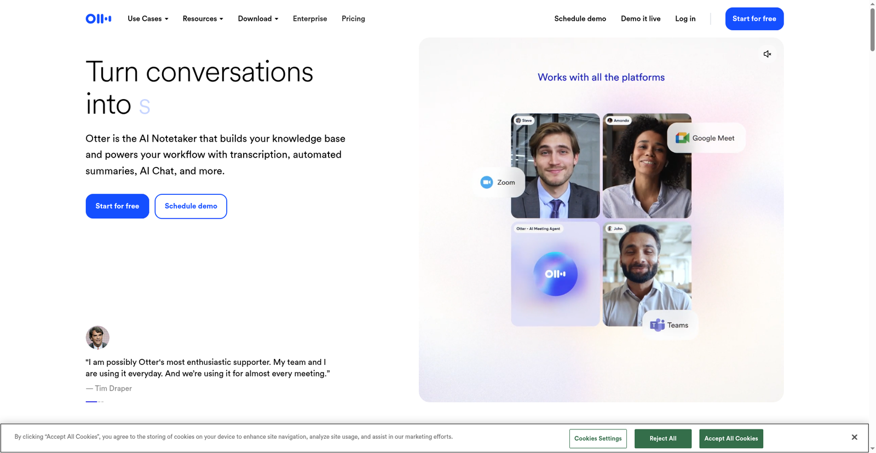Expand the Use Cases dropdown menu

[x=148, y=19]
